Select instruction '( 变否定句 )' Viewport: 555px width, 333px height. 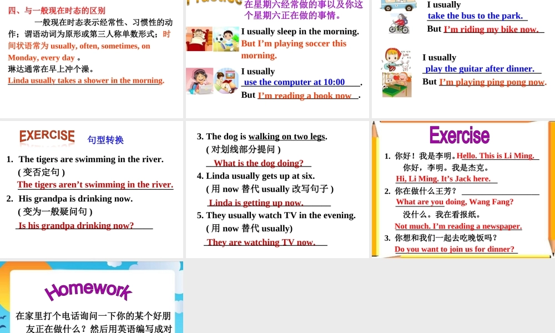coord(42,173)
